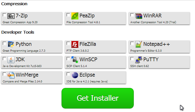Click 'Compare and Merge Files 2.14.0' text

coord(22,82)
